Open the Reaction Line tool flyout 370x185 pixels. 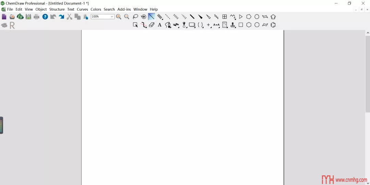tap(144, 25)
